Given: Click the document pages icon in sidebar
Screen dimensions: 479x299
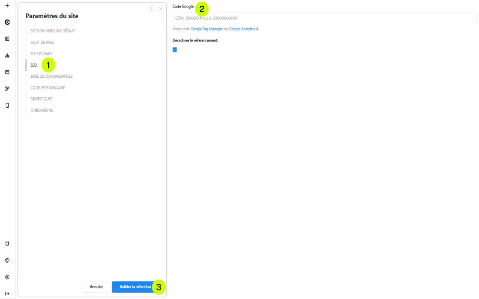Looking at the screenshot, I should click(x=7, y=39).
